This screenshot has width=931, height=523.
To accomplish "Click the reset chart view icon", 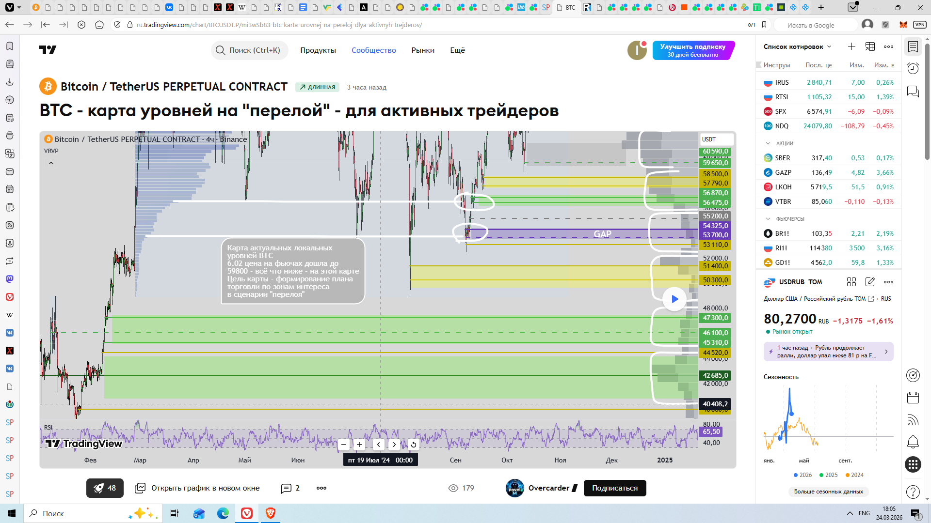I will pos(413,445).
